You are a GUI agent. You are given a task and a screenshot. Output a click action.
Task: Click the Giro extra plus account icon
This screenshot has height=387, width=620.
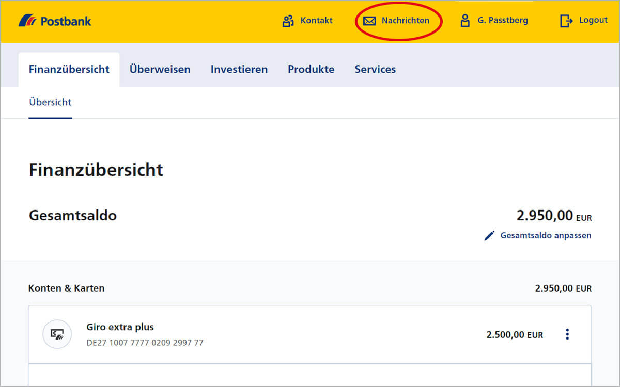57,334
